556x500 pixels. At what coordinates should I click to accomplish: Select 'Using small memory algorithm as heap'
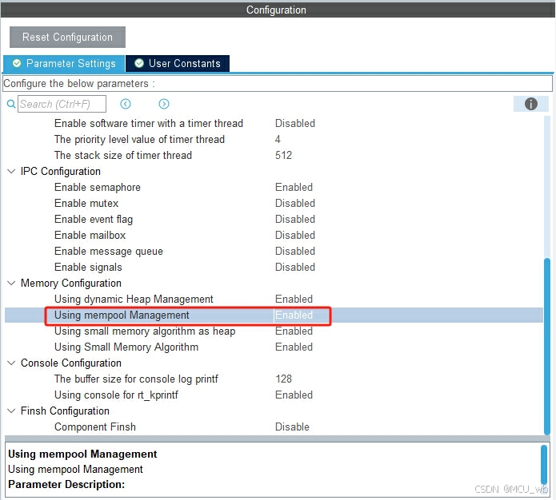145,331
